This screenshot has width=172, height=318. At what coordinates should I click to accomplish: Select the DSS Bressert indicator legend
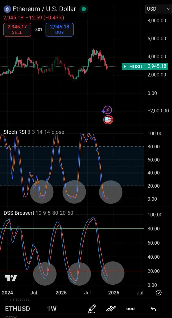coord(38,213)
